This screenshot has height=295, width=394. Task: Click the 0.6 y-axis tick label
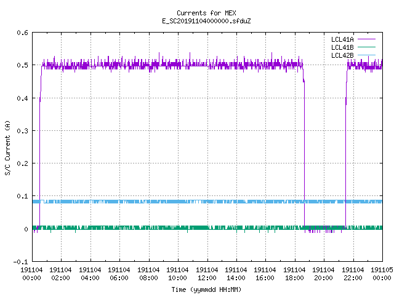point(22,33)
